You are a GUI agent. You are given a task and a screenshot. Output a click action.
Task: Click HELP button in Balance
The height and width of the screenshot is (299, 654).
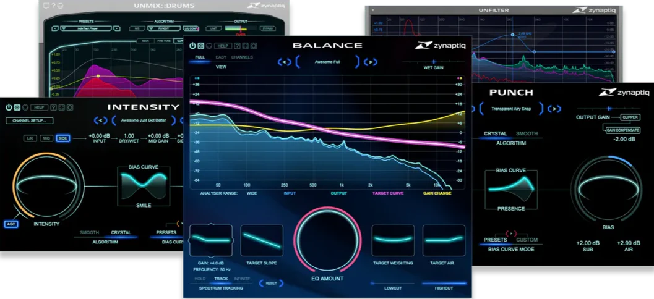coord(223,46)
